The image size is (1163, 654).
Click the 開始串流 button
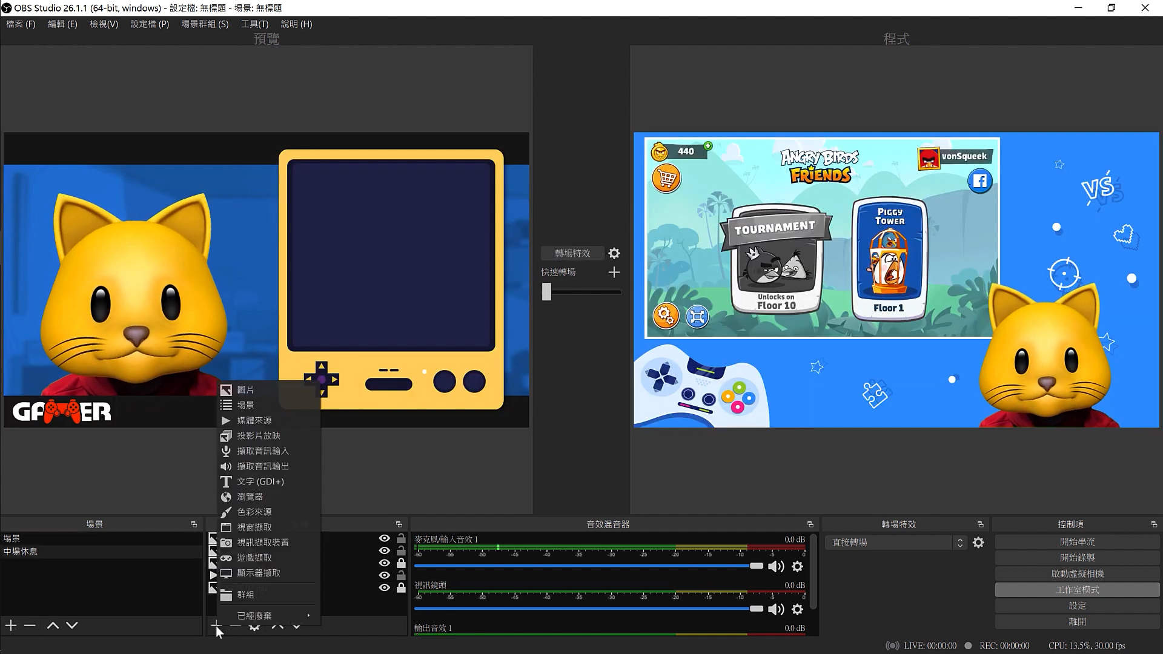tap(1077, 541)
